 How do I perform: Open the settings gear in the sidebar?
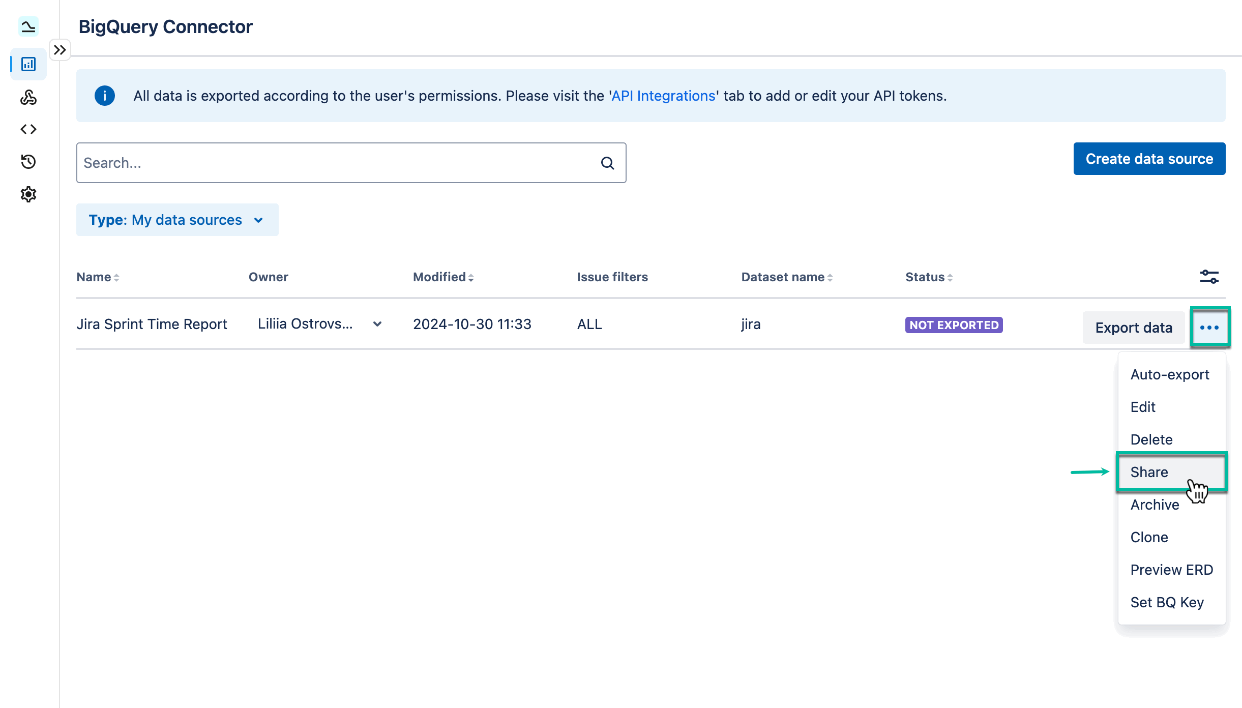click(28, 194)
